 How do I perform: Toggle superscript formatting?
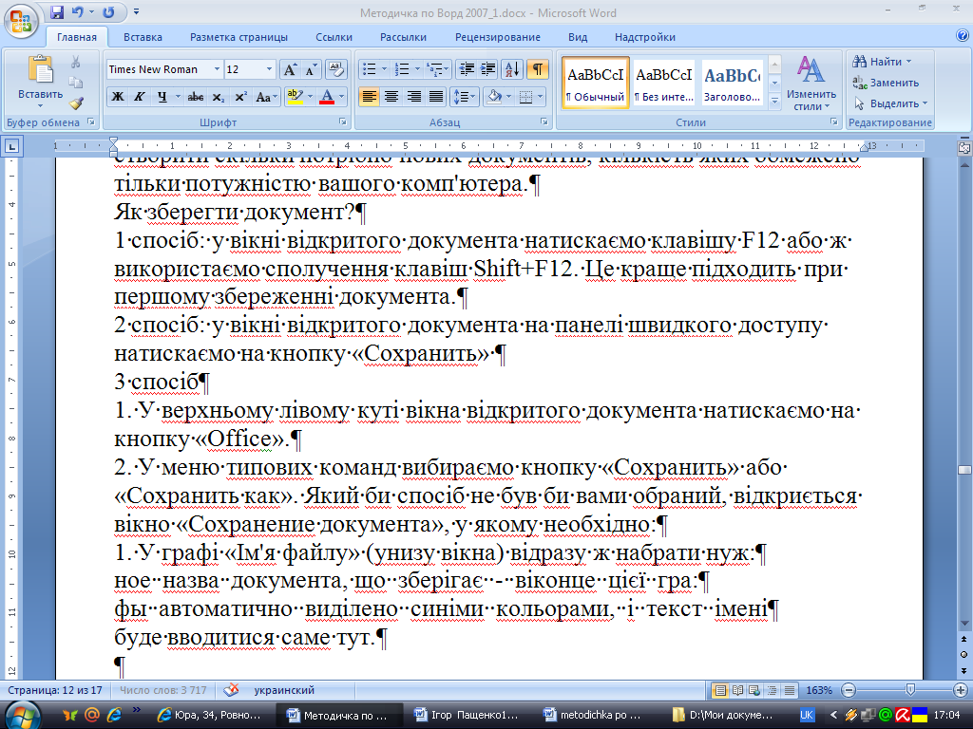pyautogui.click(x=240, y=97)
